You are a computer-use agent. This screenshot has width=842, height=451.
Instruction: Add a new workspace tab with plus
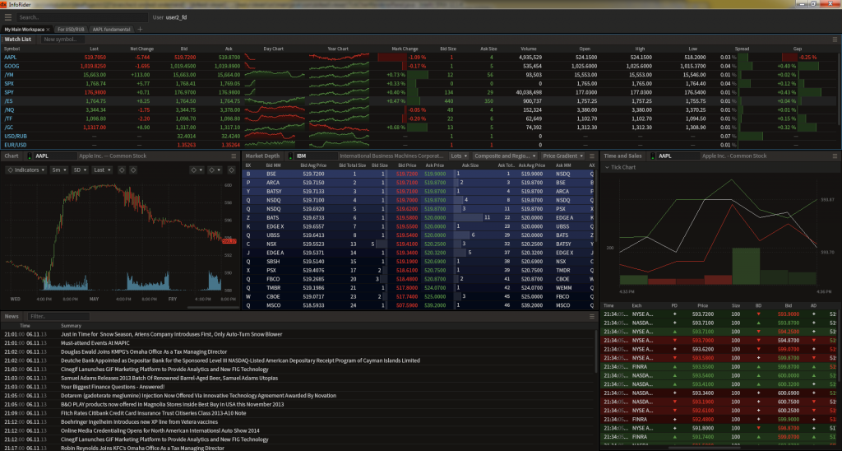coord(140,29)
